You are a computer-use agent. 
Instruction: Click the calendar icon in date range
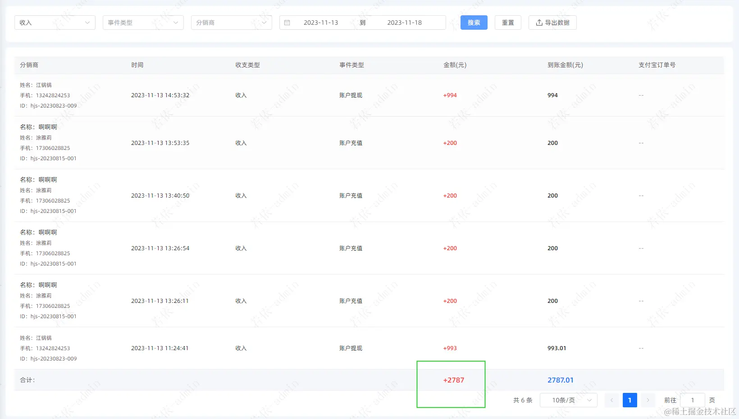(x=287, y=23)
